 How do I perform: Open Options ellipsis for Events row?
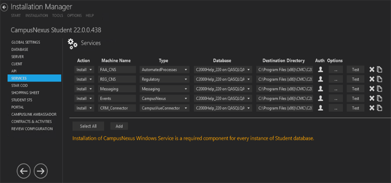click(x=336, y=98)
